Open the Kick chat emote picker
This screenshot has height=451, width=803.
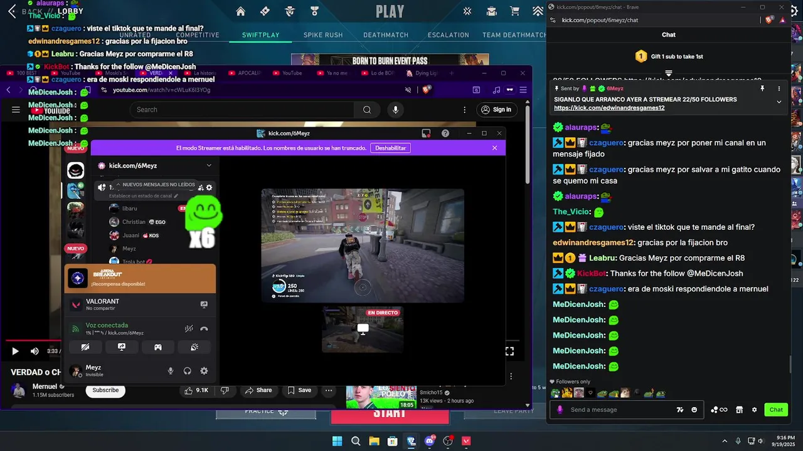(x=694, y=410)
